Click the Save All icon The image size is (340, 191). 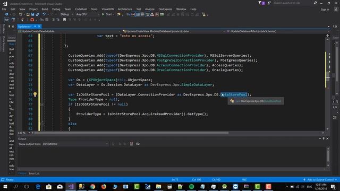click(37, 14)
